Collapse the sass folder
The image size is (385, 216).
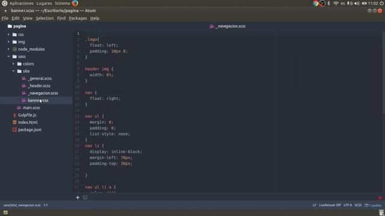8,56
